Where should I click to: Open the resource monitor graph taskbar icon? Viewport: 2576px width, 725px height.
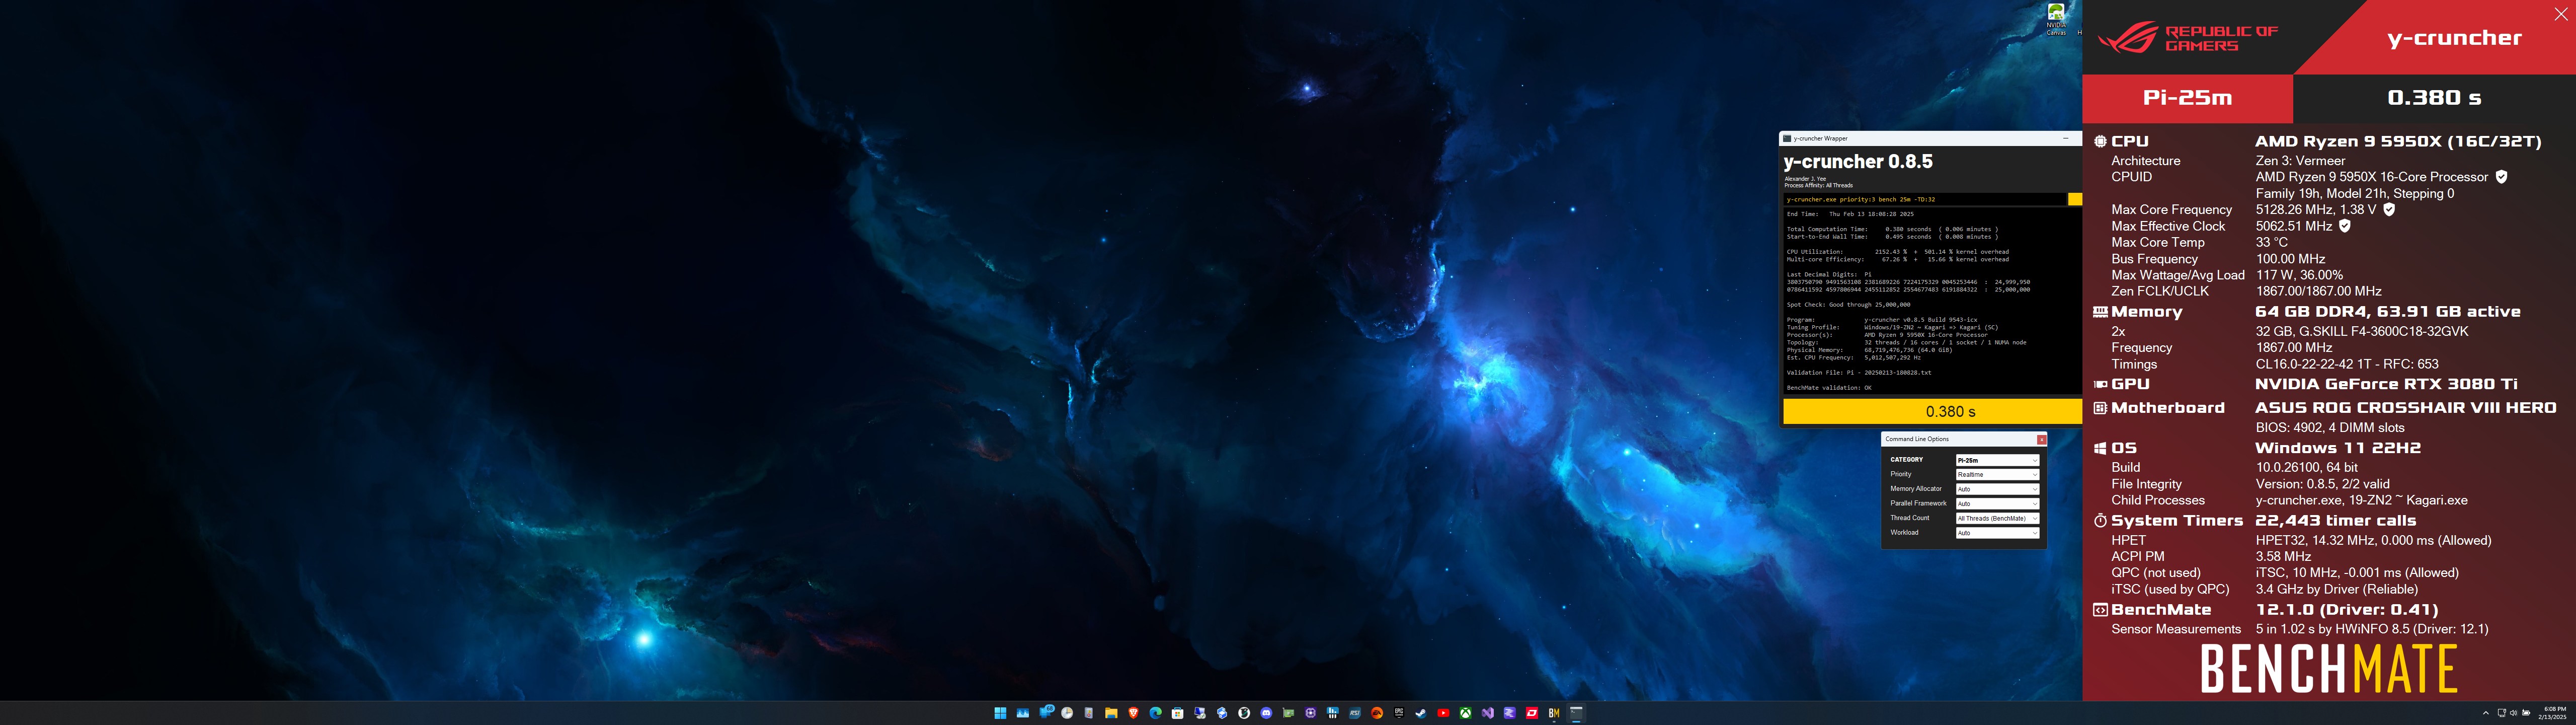pyautogui.click(x=1023, y=713)
